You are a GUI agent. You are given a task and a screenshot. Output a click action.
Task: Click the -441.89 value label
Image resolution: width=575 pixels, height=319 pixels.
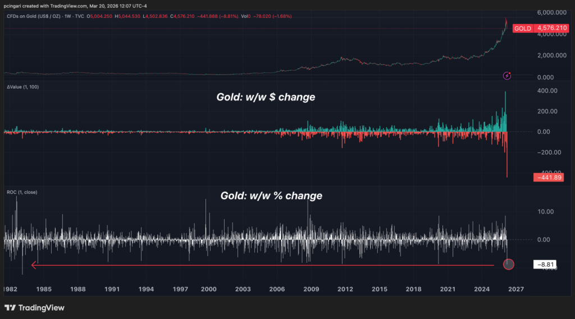(x=547, y=178)
